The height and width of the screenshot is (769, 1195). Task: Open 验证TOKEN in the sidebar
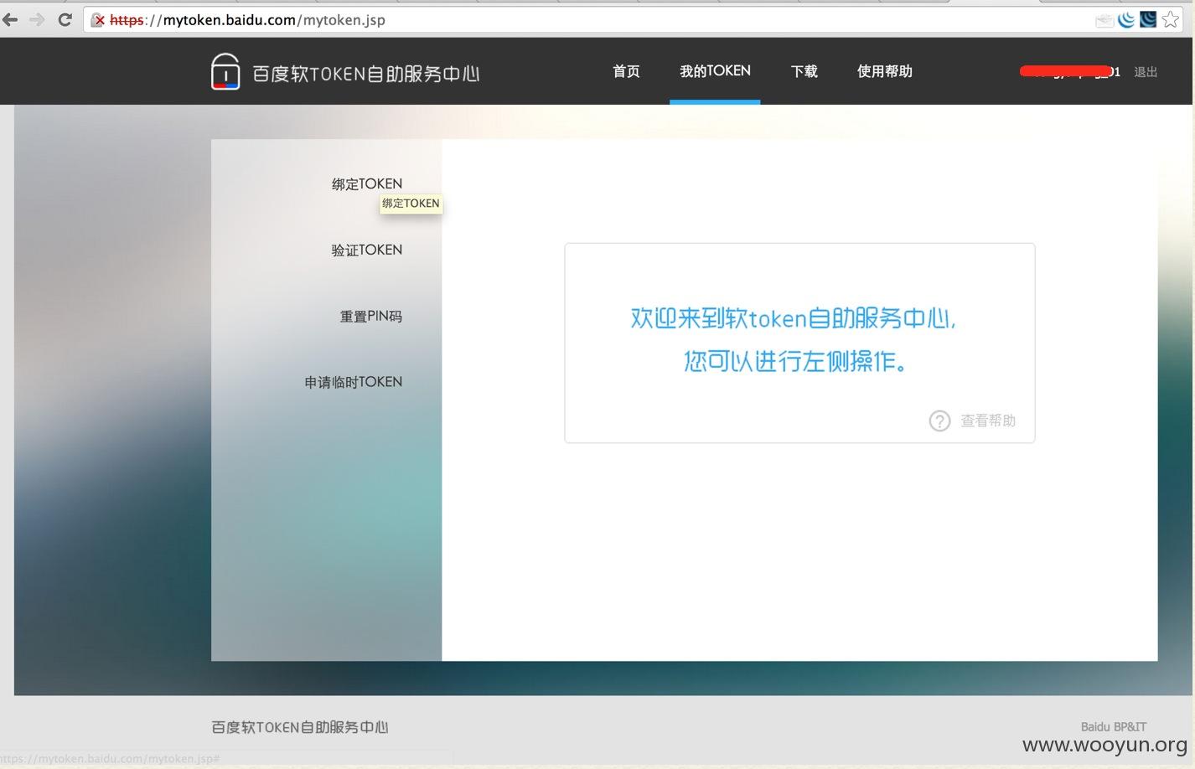366,250
